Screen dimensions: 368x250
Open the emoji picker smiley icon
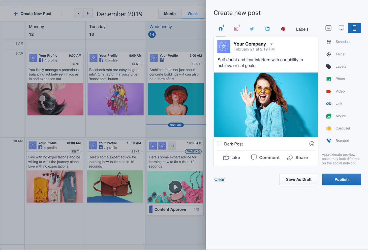pos(312,144)
